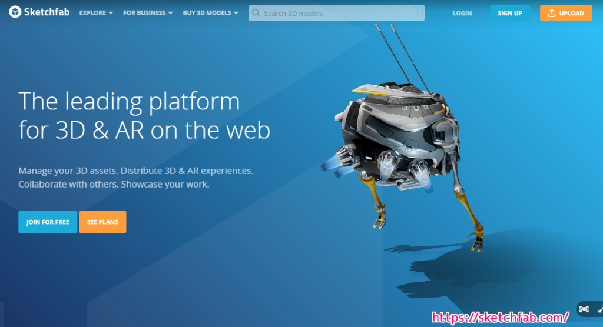
Task: Activate the AR view icon
Action: [584, 309]
